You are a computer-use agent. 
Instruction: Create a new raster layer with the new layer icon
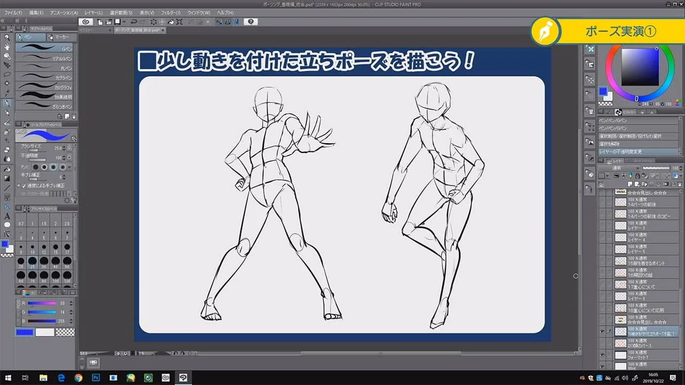(x=630, y=184)
